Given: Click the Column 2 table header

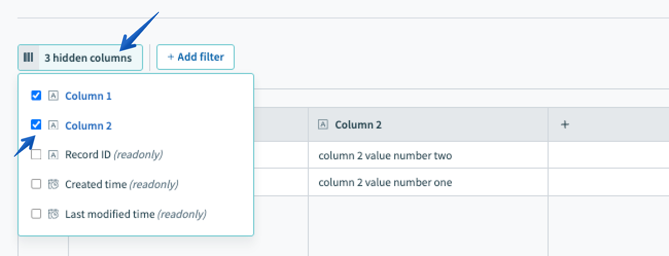Looking at the screenshot, I should pos(427,124).
